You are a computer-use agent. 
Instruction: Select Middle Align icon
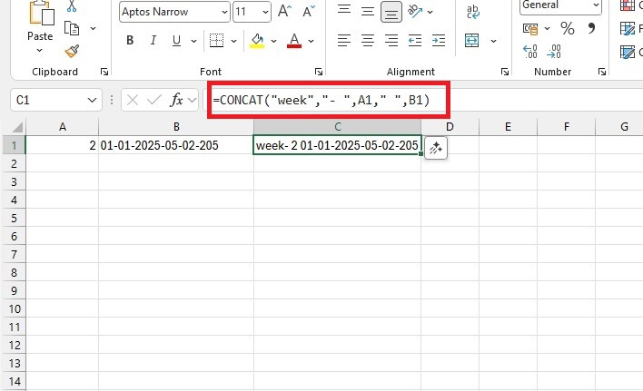pos(368,12)
